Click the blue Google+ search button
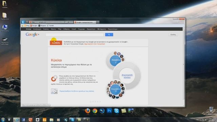 tap(109, 35)
